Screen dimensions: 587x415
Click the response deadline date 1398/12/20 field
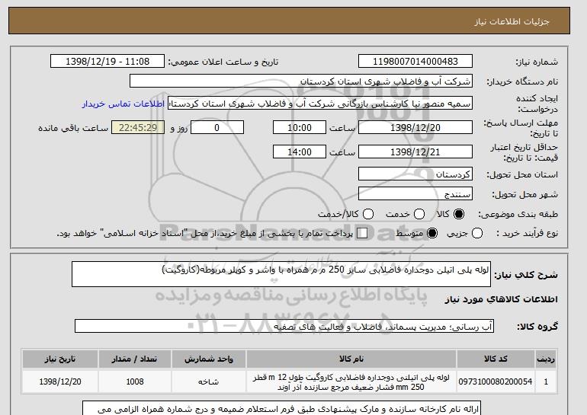(415, 127)
